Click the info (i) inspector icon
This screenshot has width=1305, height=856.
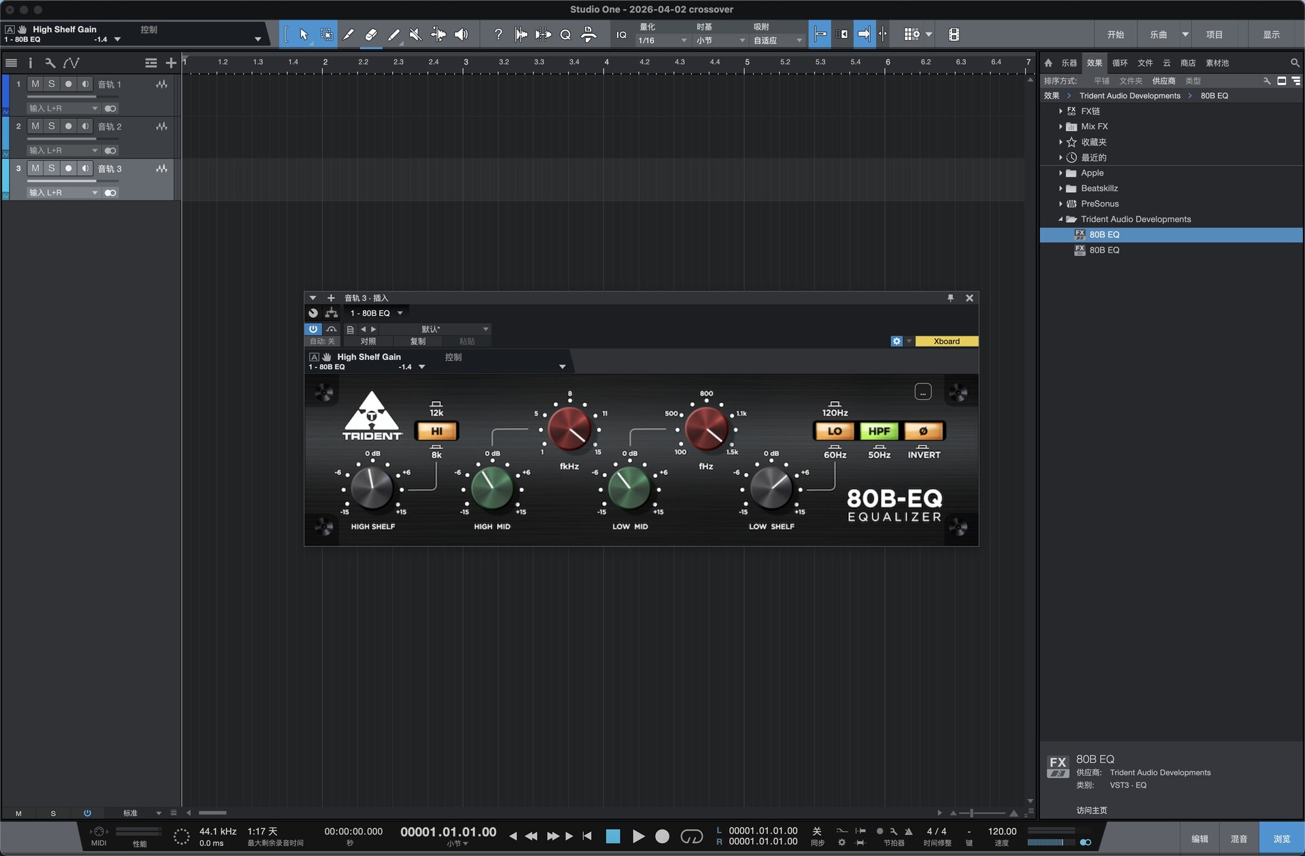pyautogui.click(x=30, y=63)
